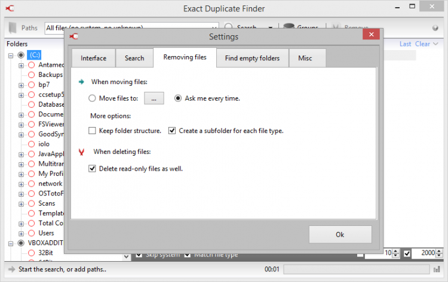
Task: Toggle the Match file type checkbox
Action: pos(188,255)
